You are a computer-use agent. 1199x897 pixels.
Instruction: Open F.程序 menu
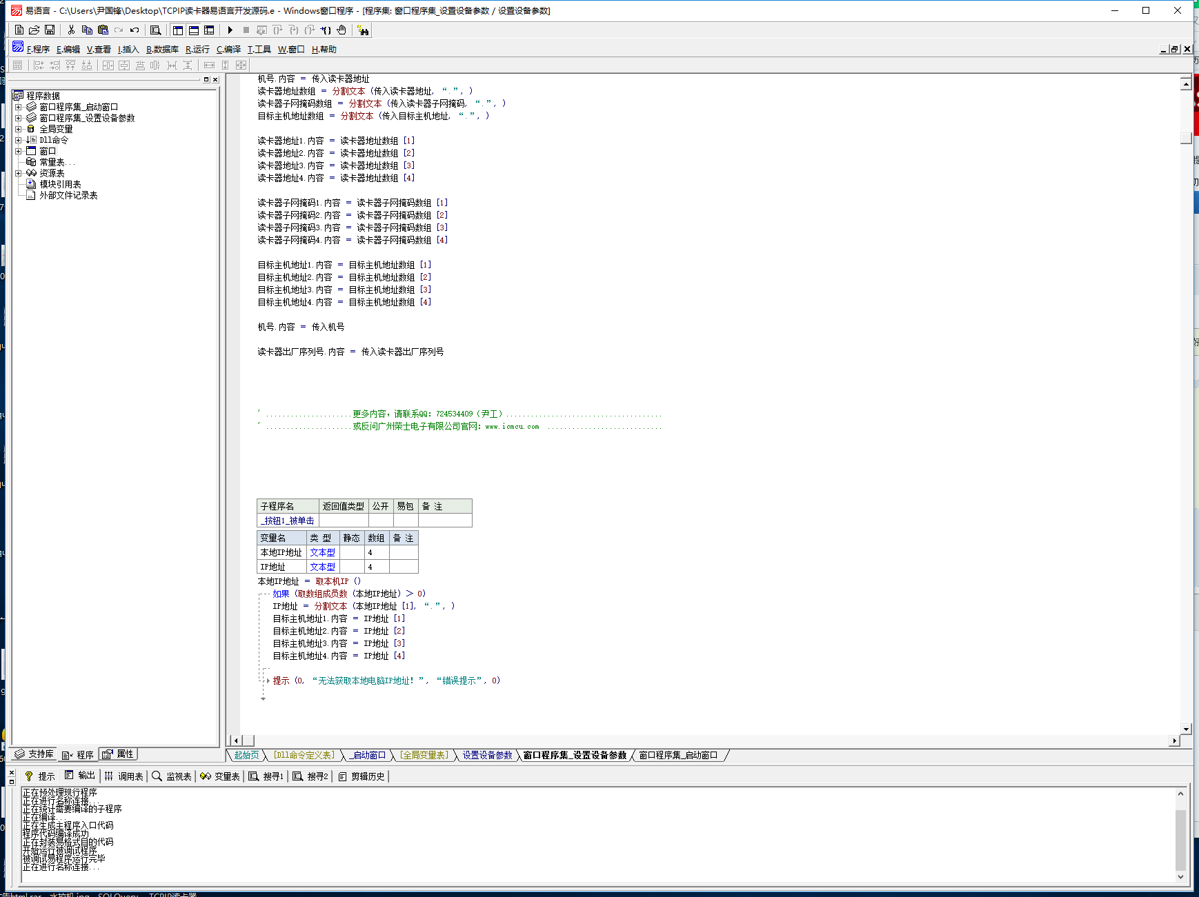coord(38,50)
